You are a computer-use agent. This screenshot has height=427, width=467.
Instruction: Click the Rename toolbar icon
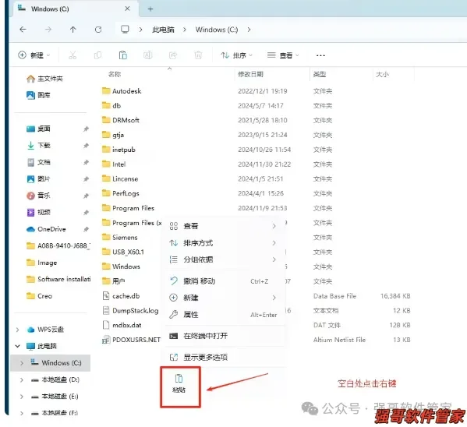tap(147, 55)
